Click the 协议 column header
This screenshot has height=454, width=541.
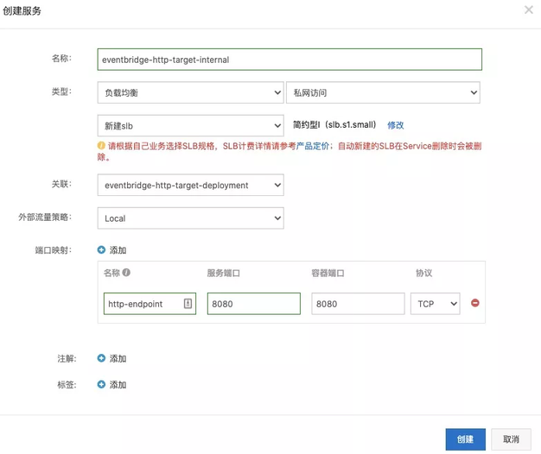point(423,273)
